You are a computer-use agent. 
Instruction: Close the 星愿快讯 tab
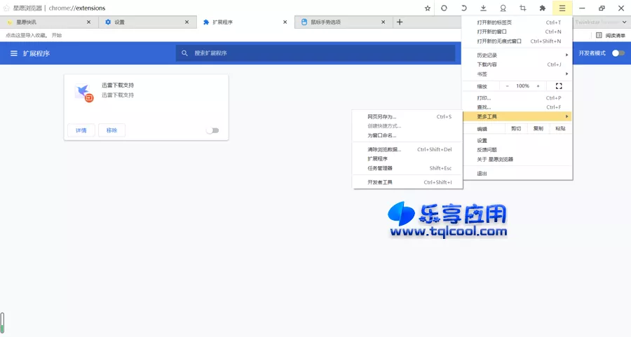coord(88,22)
